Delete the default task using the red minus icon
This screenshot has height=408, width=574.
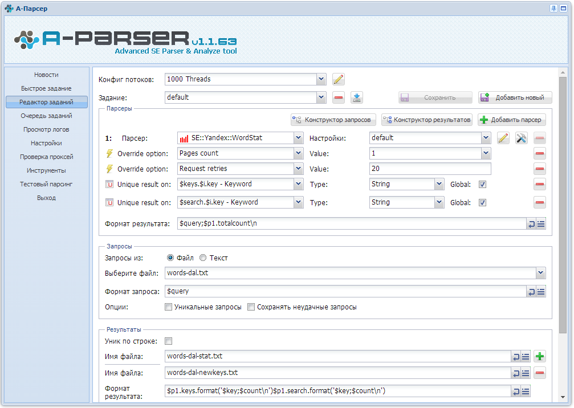339,97
